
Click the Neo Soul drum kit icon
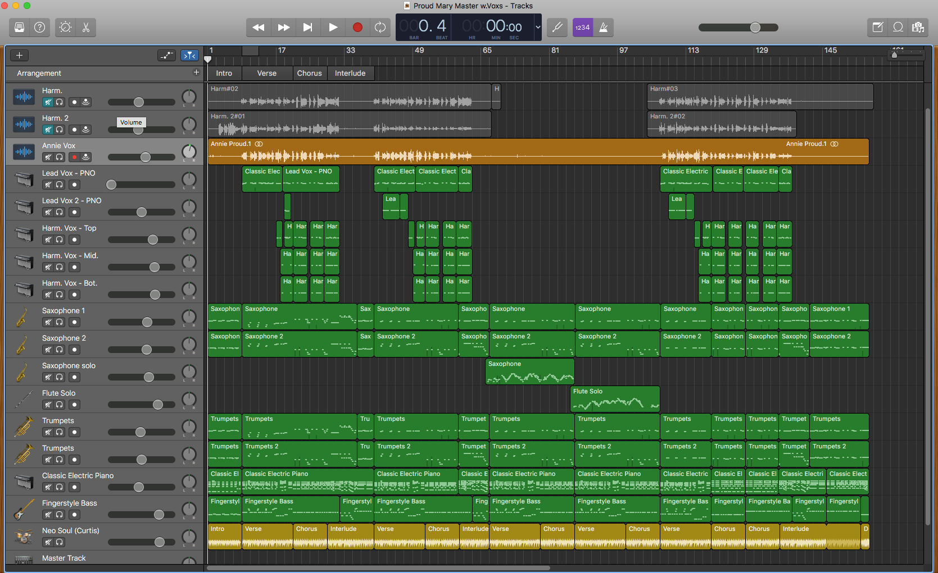22,537
